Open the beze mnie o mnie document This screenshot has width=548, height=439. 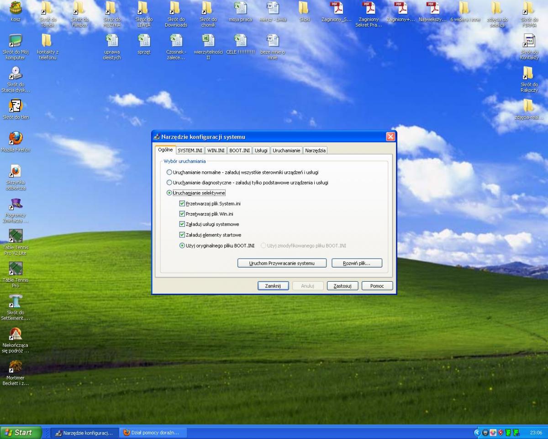(x=273, y=47)
